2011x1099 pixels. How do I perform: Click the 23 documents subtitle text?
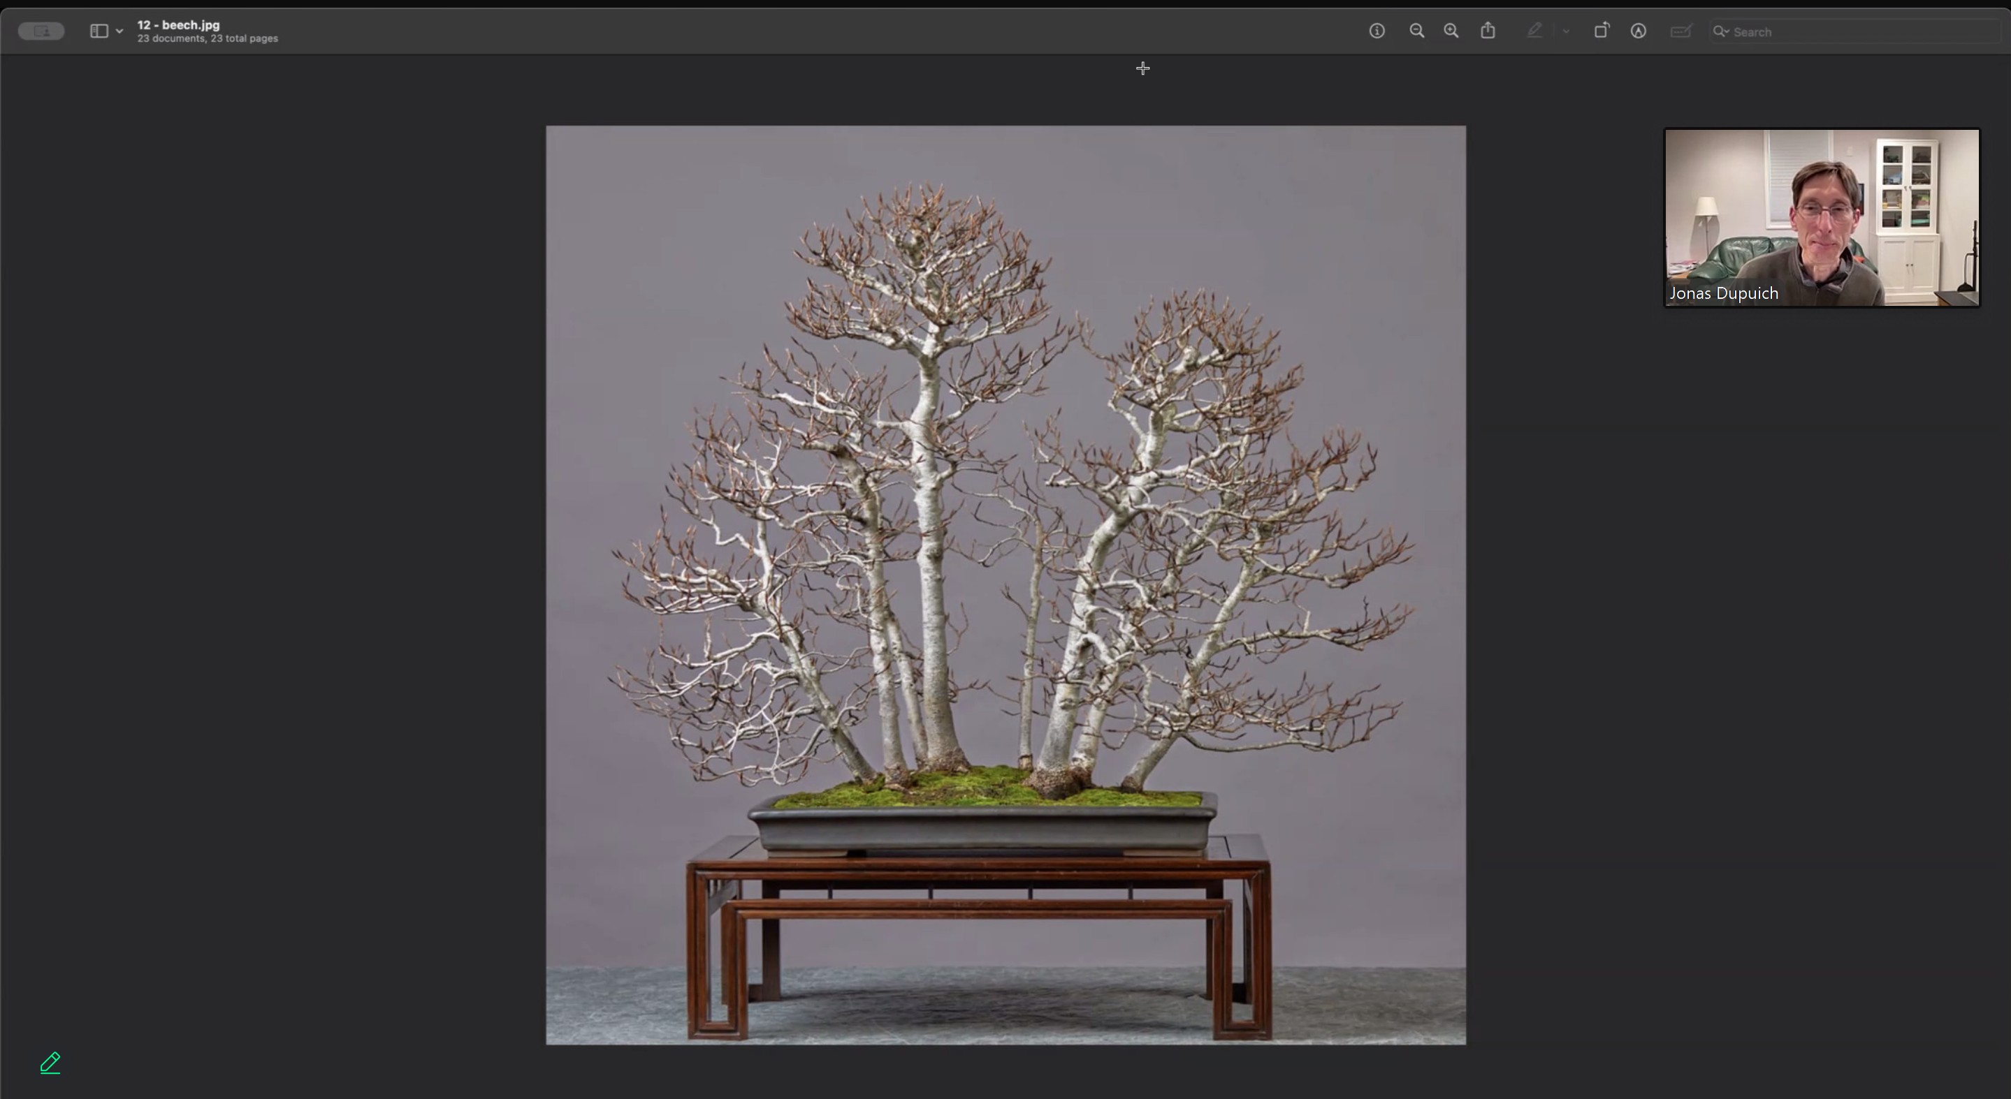point(208,38)
